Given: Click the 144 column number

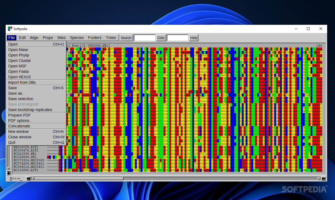Looking at the screenshot, I should (x=319, y=46).
